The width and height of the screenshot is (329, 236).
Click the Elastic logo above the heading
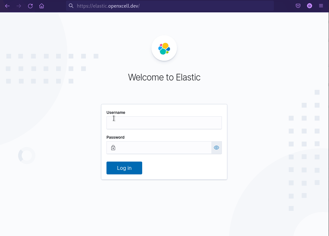(x=164, y=48)
